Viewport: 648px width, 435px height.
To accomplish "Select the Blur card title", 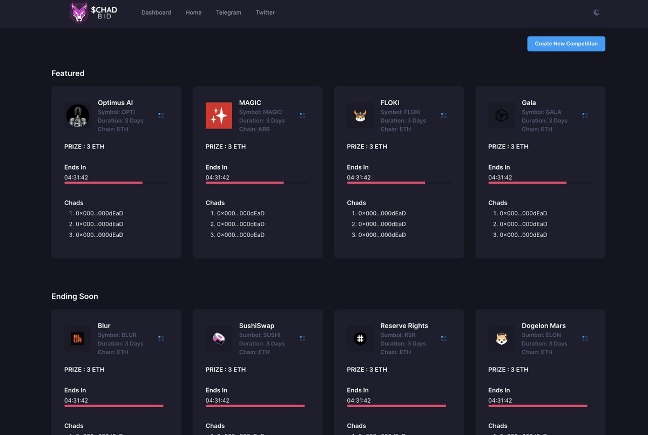I will 104,325.
